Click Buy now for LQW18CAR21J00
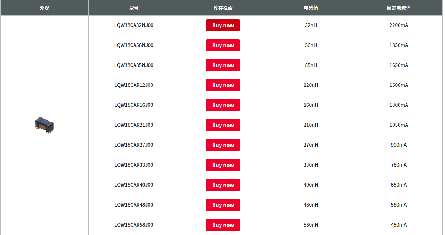445x235 pixels. point(223,125)
